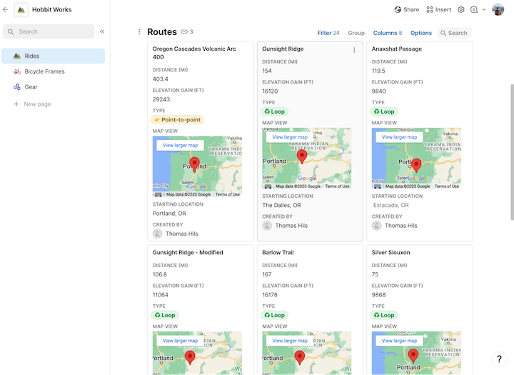View larger map on Gunsight Ridge card
This screenshot has width=514, height=375.
[x=290, y=137]
